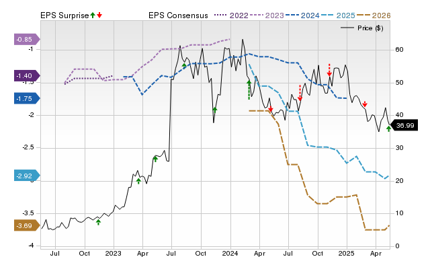Toggle the 2022 EPS consensus legend entry

231,15
